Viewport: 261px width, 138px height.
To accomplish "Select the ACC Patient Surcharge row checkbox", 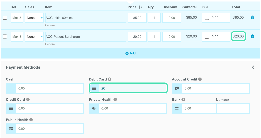I will click(5, 37).
